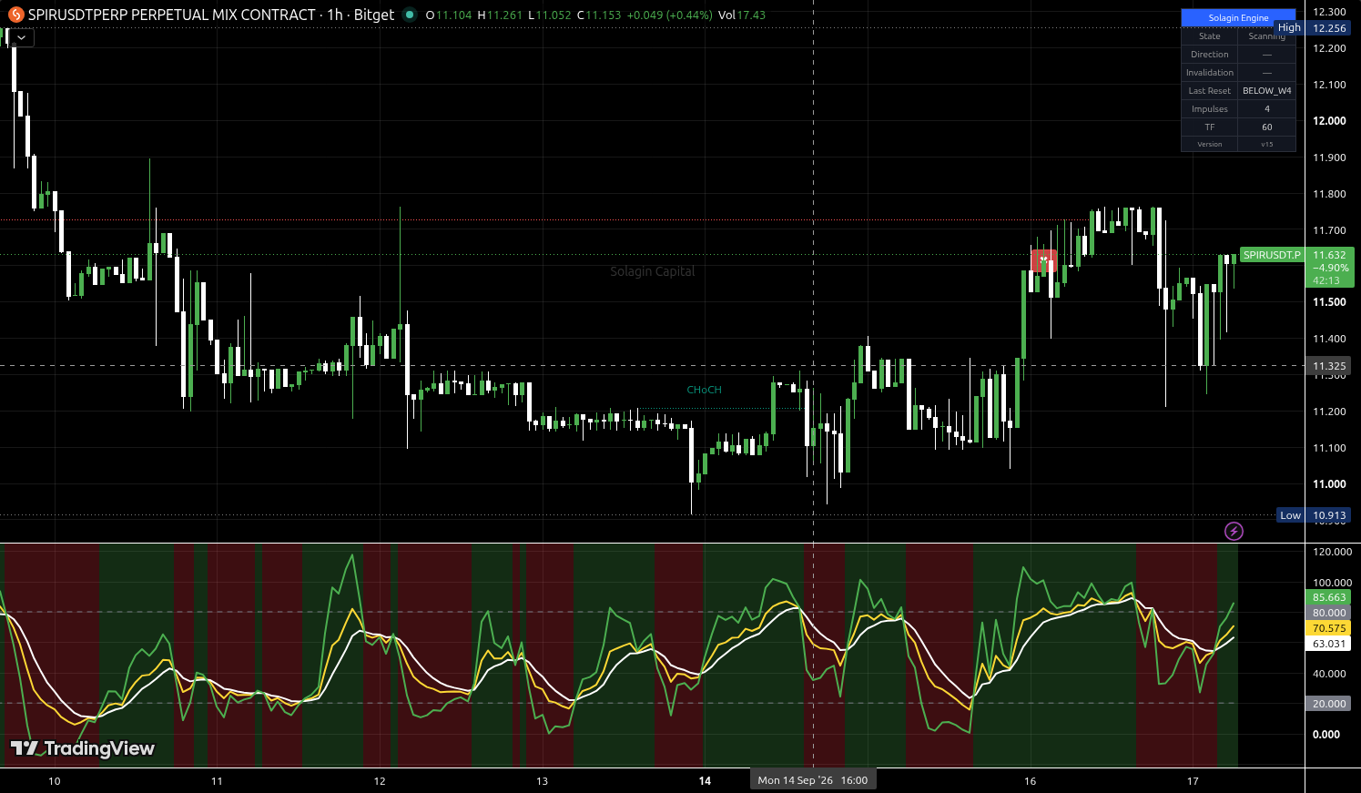The width and height of the screenshot is (1361, 793).
Task: Click the orange Bitget symbol logo
Action: (x=15, y=15)
